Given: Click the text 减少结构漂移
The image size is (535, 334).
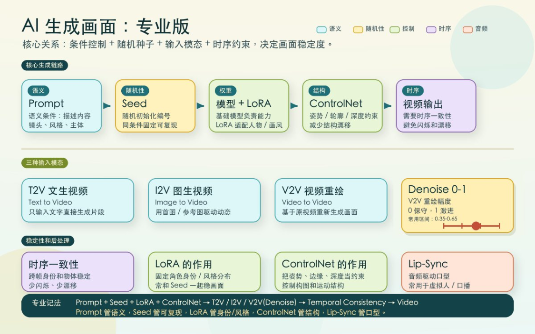Looking at the screenshot, I should (x=330, y=125).
